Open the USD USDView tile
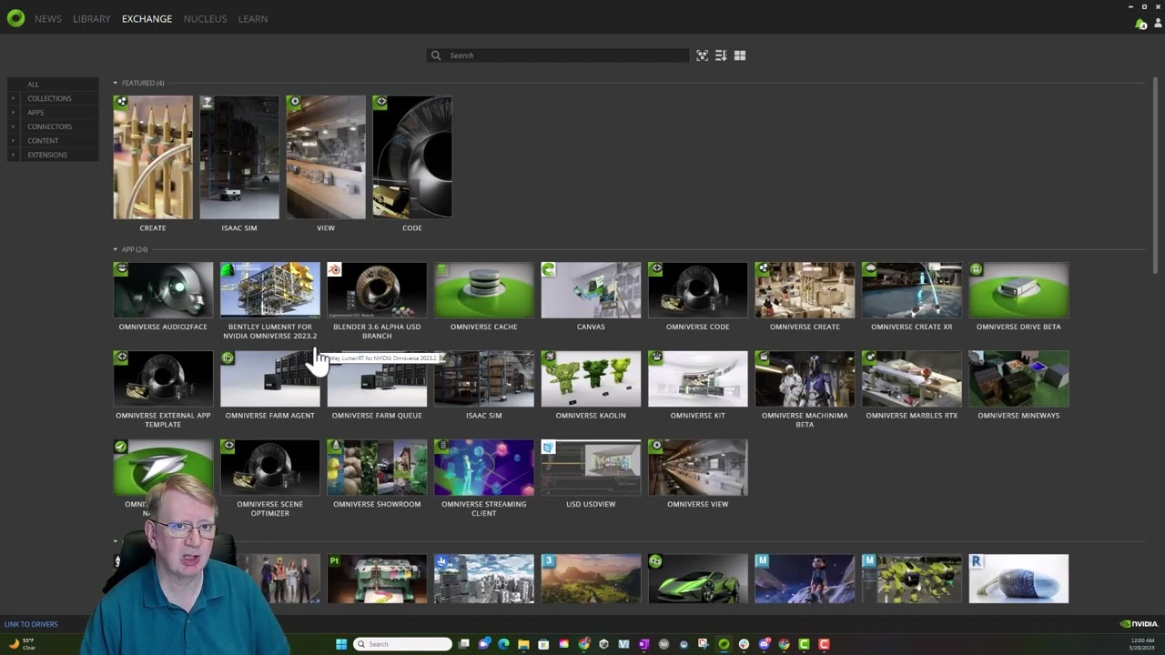The width and height of the screenshot is (1165, 655). (591, 474)
